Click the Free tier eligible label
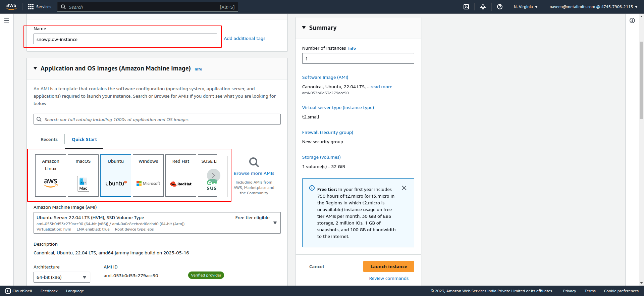The height and width of the screenshot is (296, 644). [252, 217]
